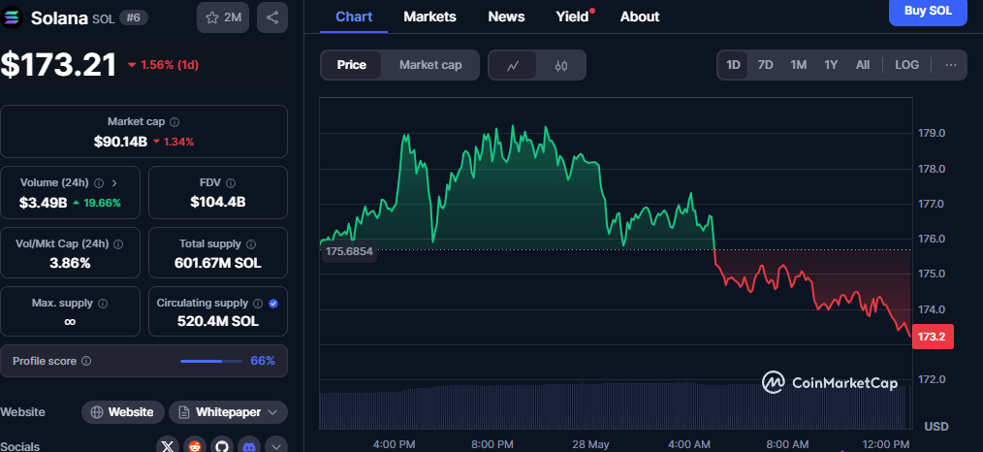Open the Discord social icon
This screenshot has width=983, height=452.
(x=249, y=446)
